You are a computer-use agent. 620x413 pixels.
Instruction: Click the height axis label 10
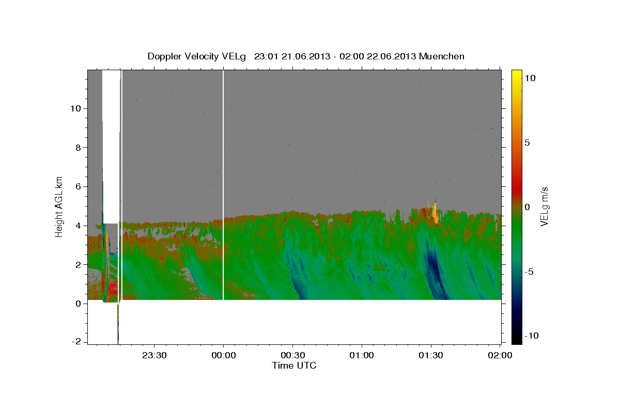pos(76,108)
